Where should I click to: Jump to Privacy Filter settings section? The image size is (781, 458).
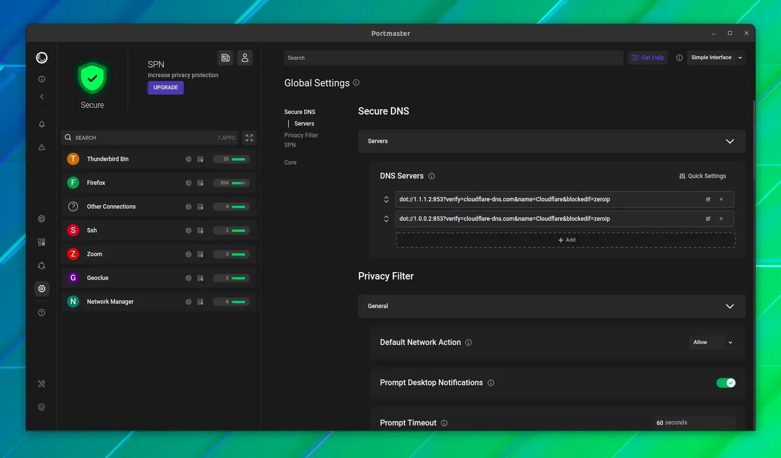[x=301, y=135]
